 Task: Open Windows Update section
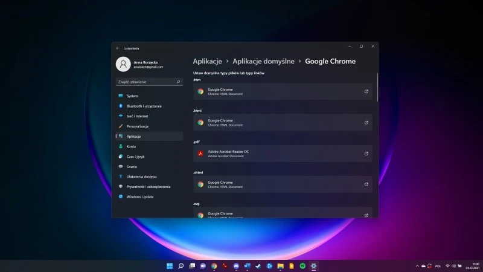[x=149, y=197]
